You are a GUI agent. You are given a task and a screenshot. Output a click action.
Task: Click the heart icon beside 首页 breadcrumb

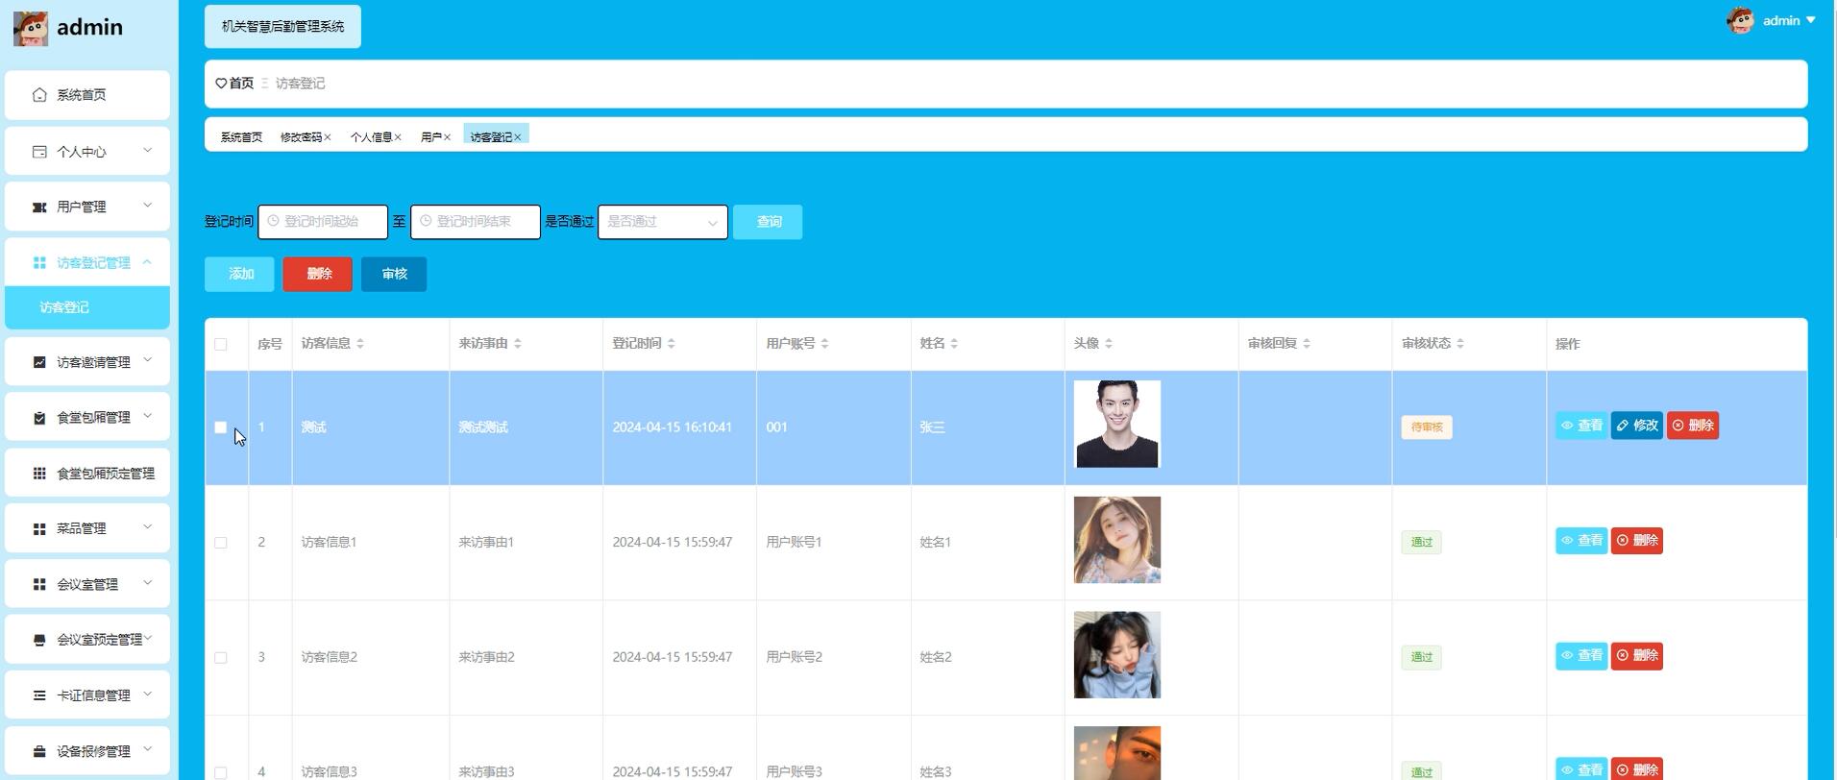pos(221,84)
